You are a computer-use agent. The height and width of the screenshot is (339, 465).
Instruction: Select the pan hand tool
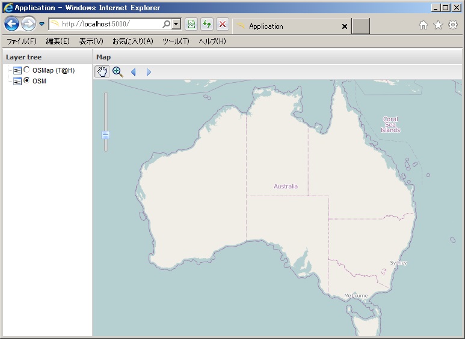pyautogui.click(x=102, y=72)
